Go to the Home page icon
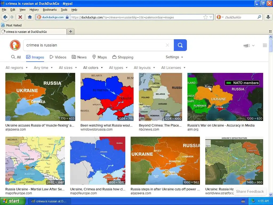Screen dimensions: 273x205 coord(30,17)
